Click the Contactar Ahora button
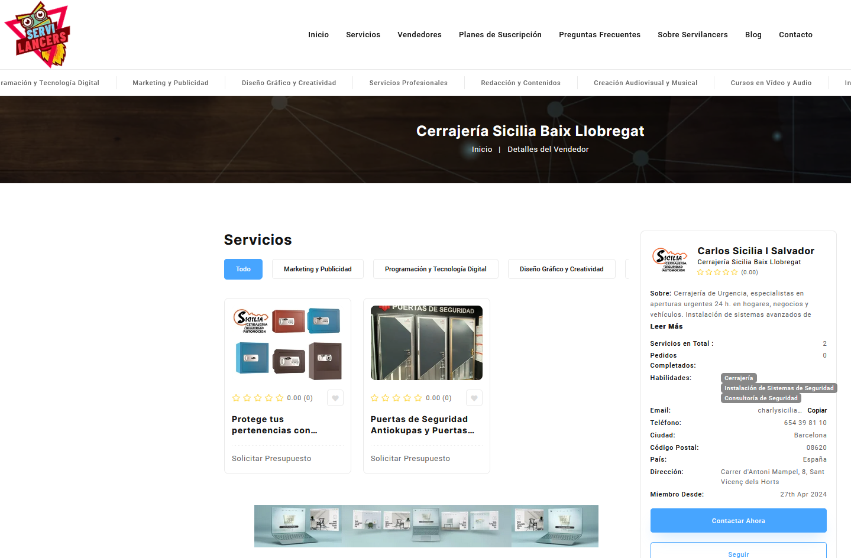Screen dimensions: 851x558 point(739,521)
